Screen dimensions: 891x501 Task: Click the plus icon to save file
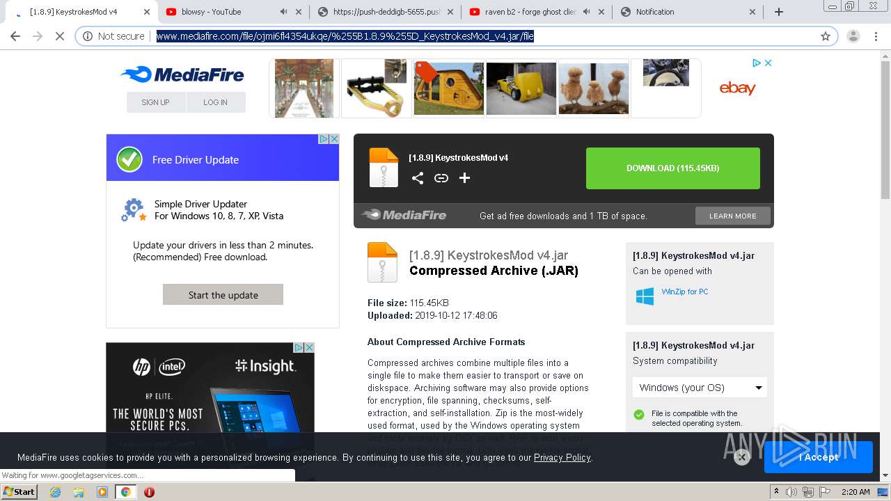click(x=465, y=178)
